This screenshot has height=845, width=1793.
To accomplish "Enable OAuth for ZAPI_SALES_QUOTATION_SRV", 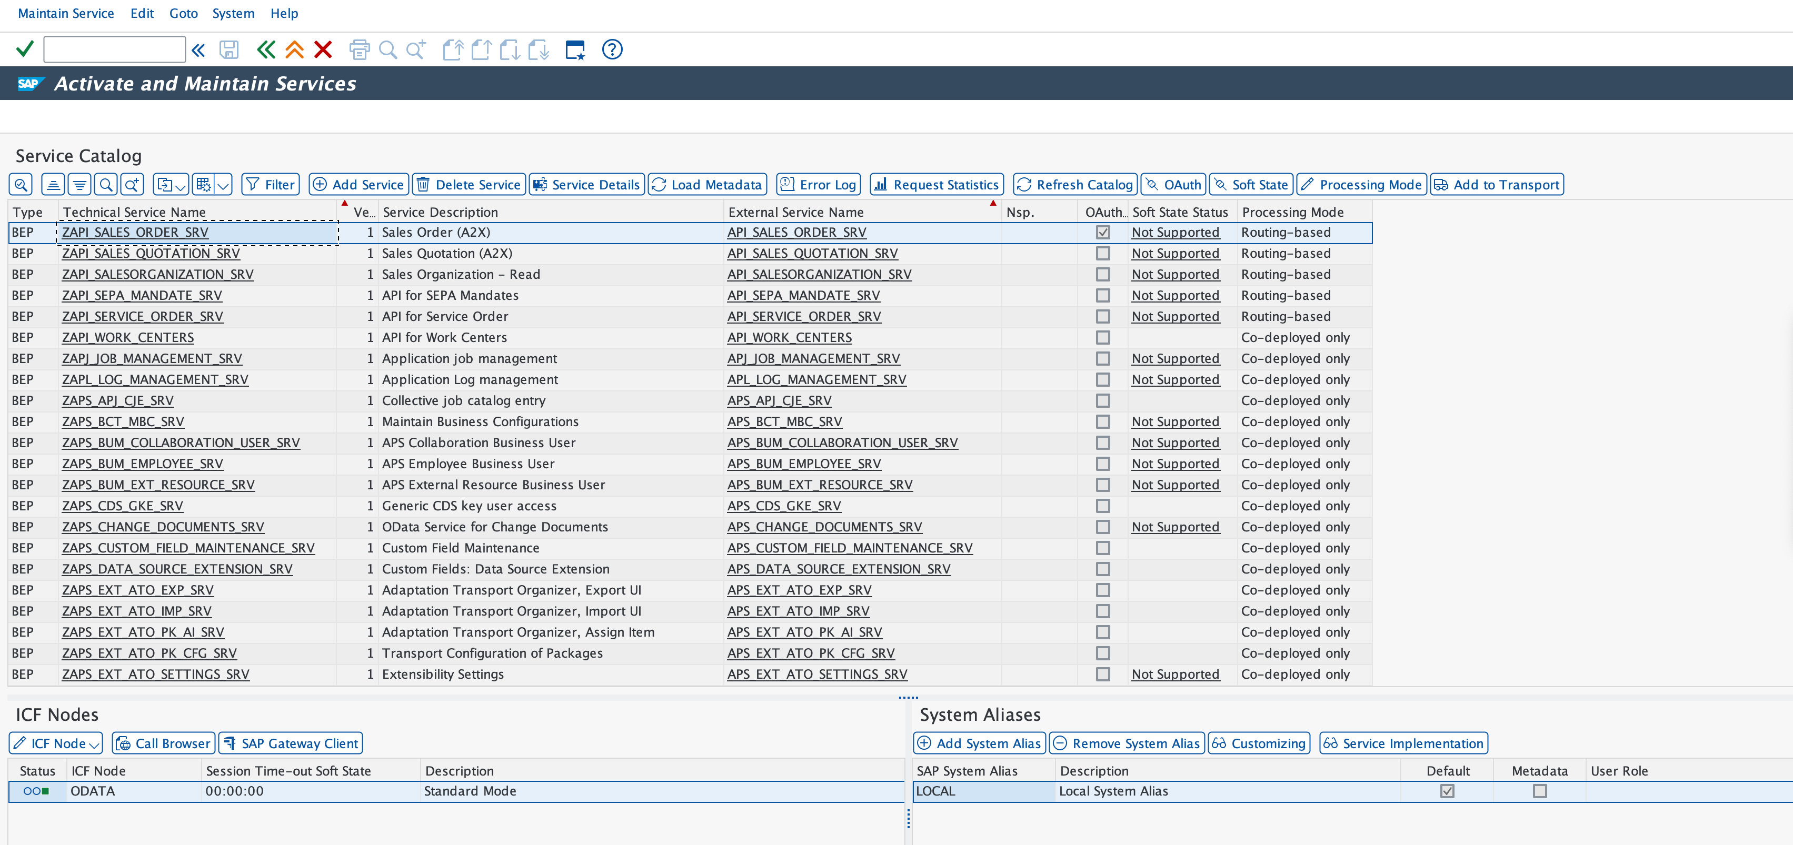I will [1102, 253].
